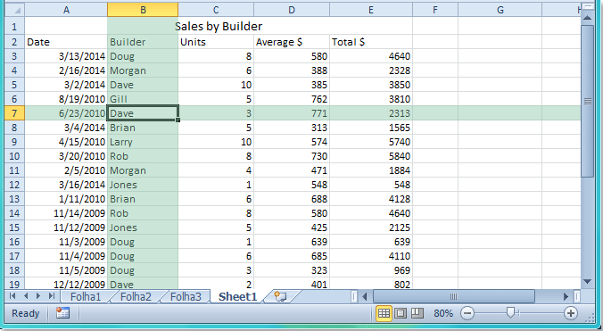Click the macro recording icon in status bar
603x331 pixels.
click(62, 313)
